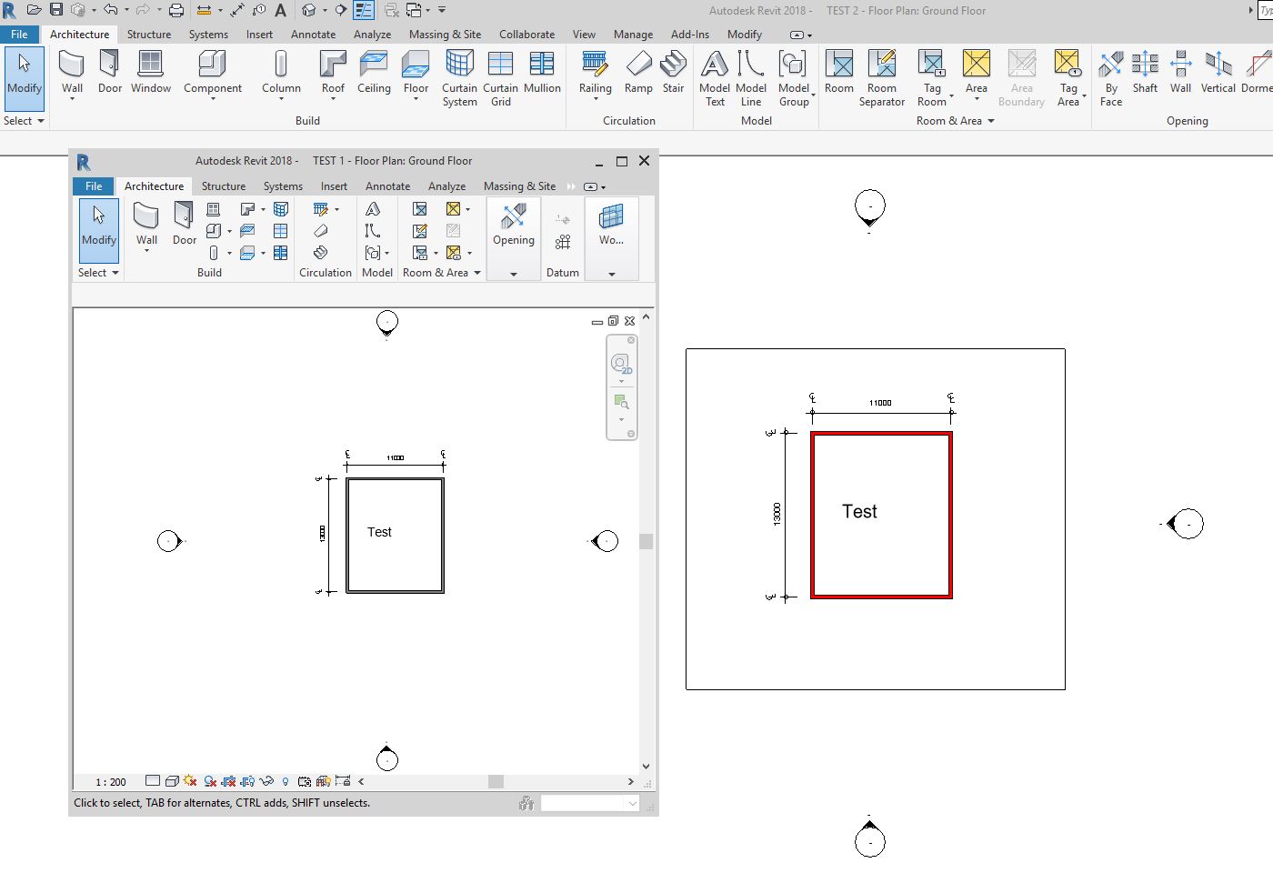Start the Ramp tool in Circulation panel
Screen dimensions: 1273x873
pyautogui.click(x=638, y=73)
